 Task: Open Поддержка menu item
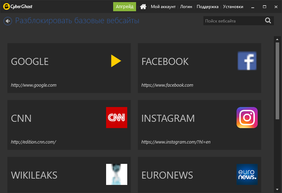pyautogui.click(x=208, y=7)
